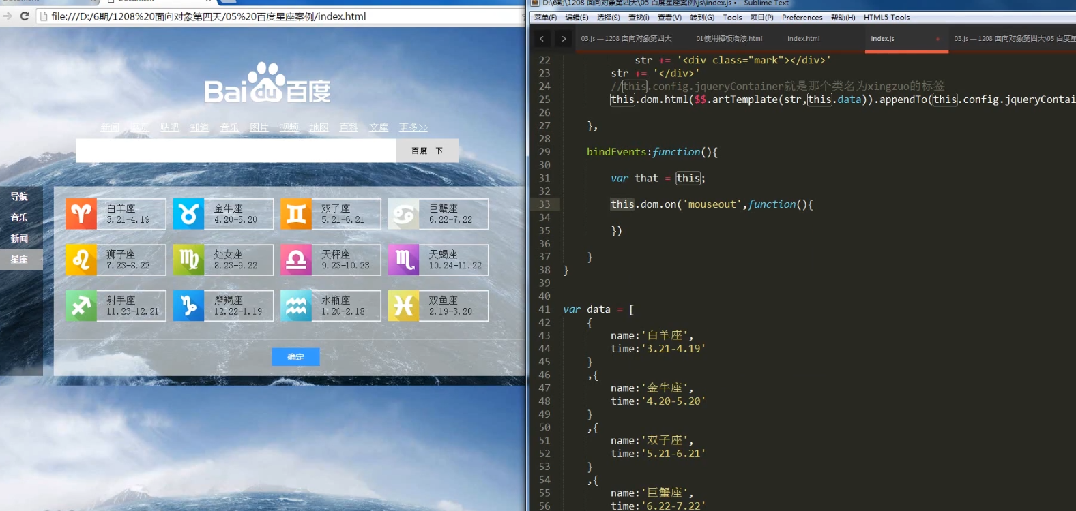
Task: Switch to the index.html tab
Action: point(803,39)
